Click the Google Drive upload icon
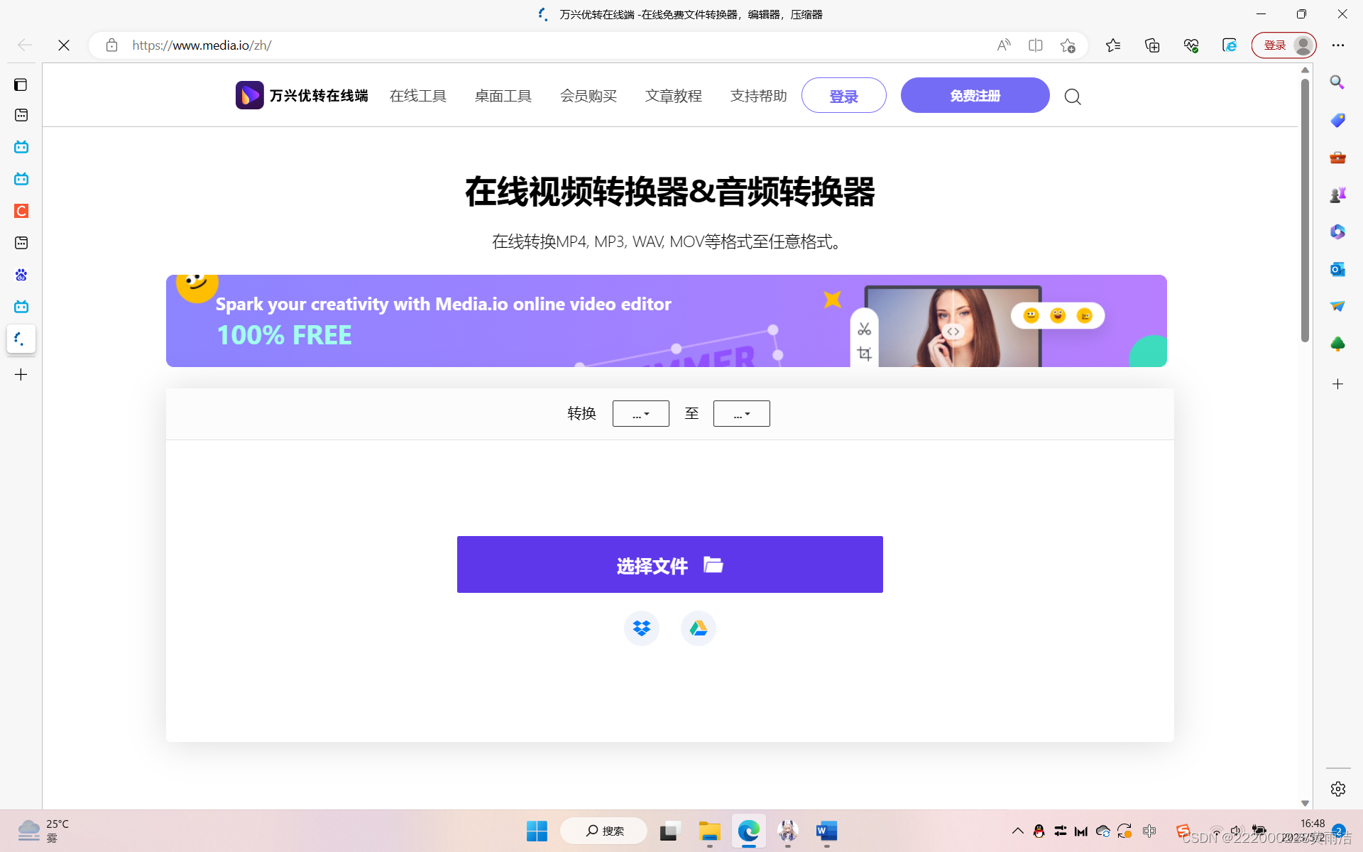The image size is (1363, 852). click(x=698, y=628)
